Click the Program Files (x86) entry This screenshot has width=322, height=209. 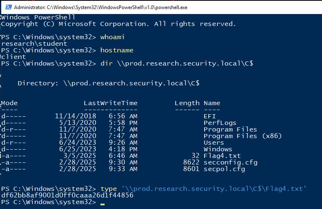[243, 136]
